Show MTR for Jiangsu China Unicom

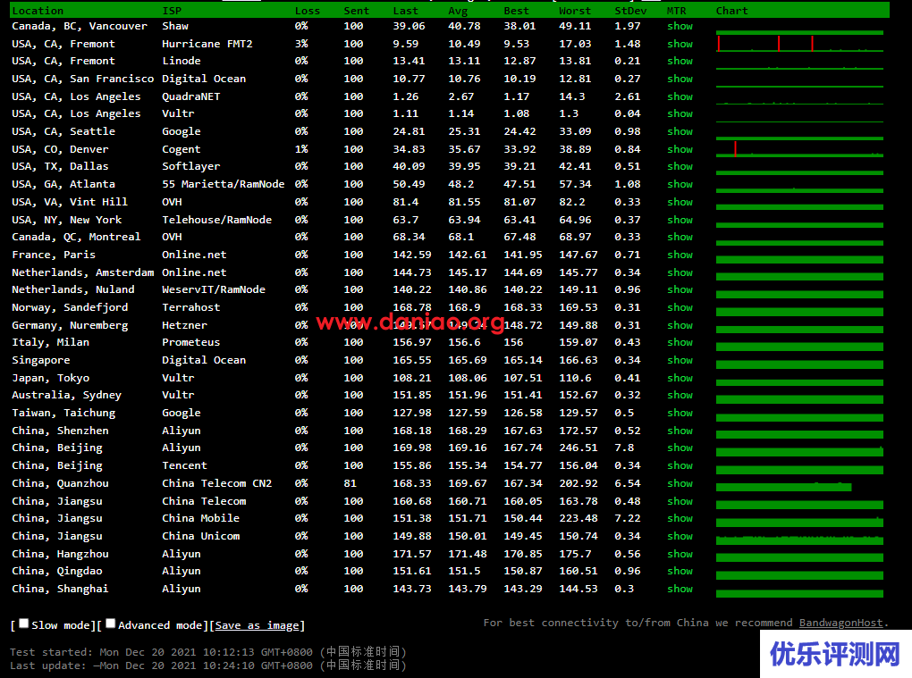(x=680, y=536)
